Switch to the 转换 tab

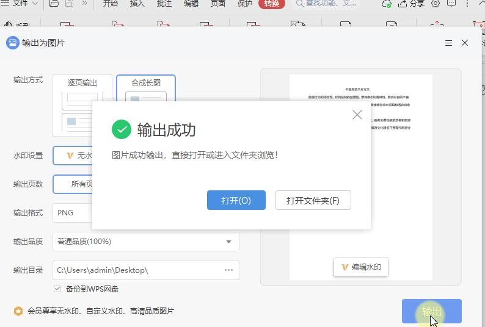pos(271,4)
